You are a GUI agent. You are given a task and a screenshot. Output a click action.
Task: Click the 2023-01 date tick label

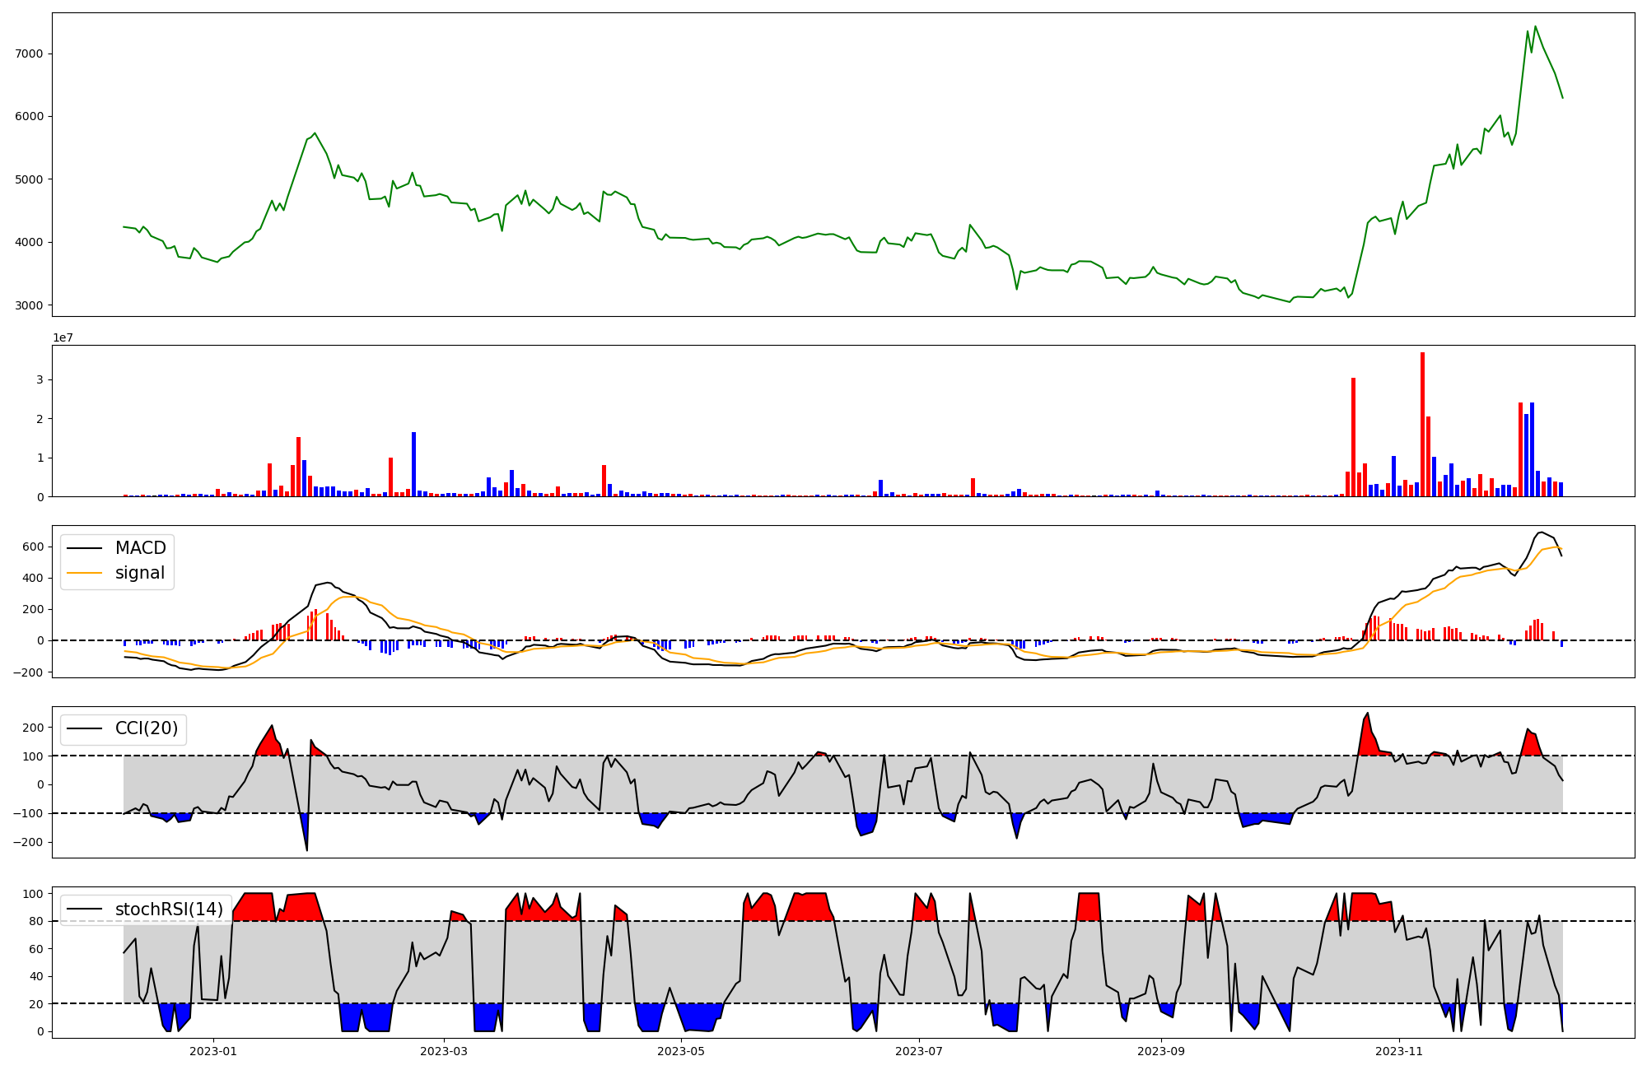(213, 1051)
